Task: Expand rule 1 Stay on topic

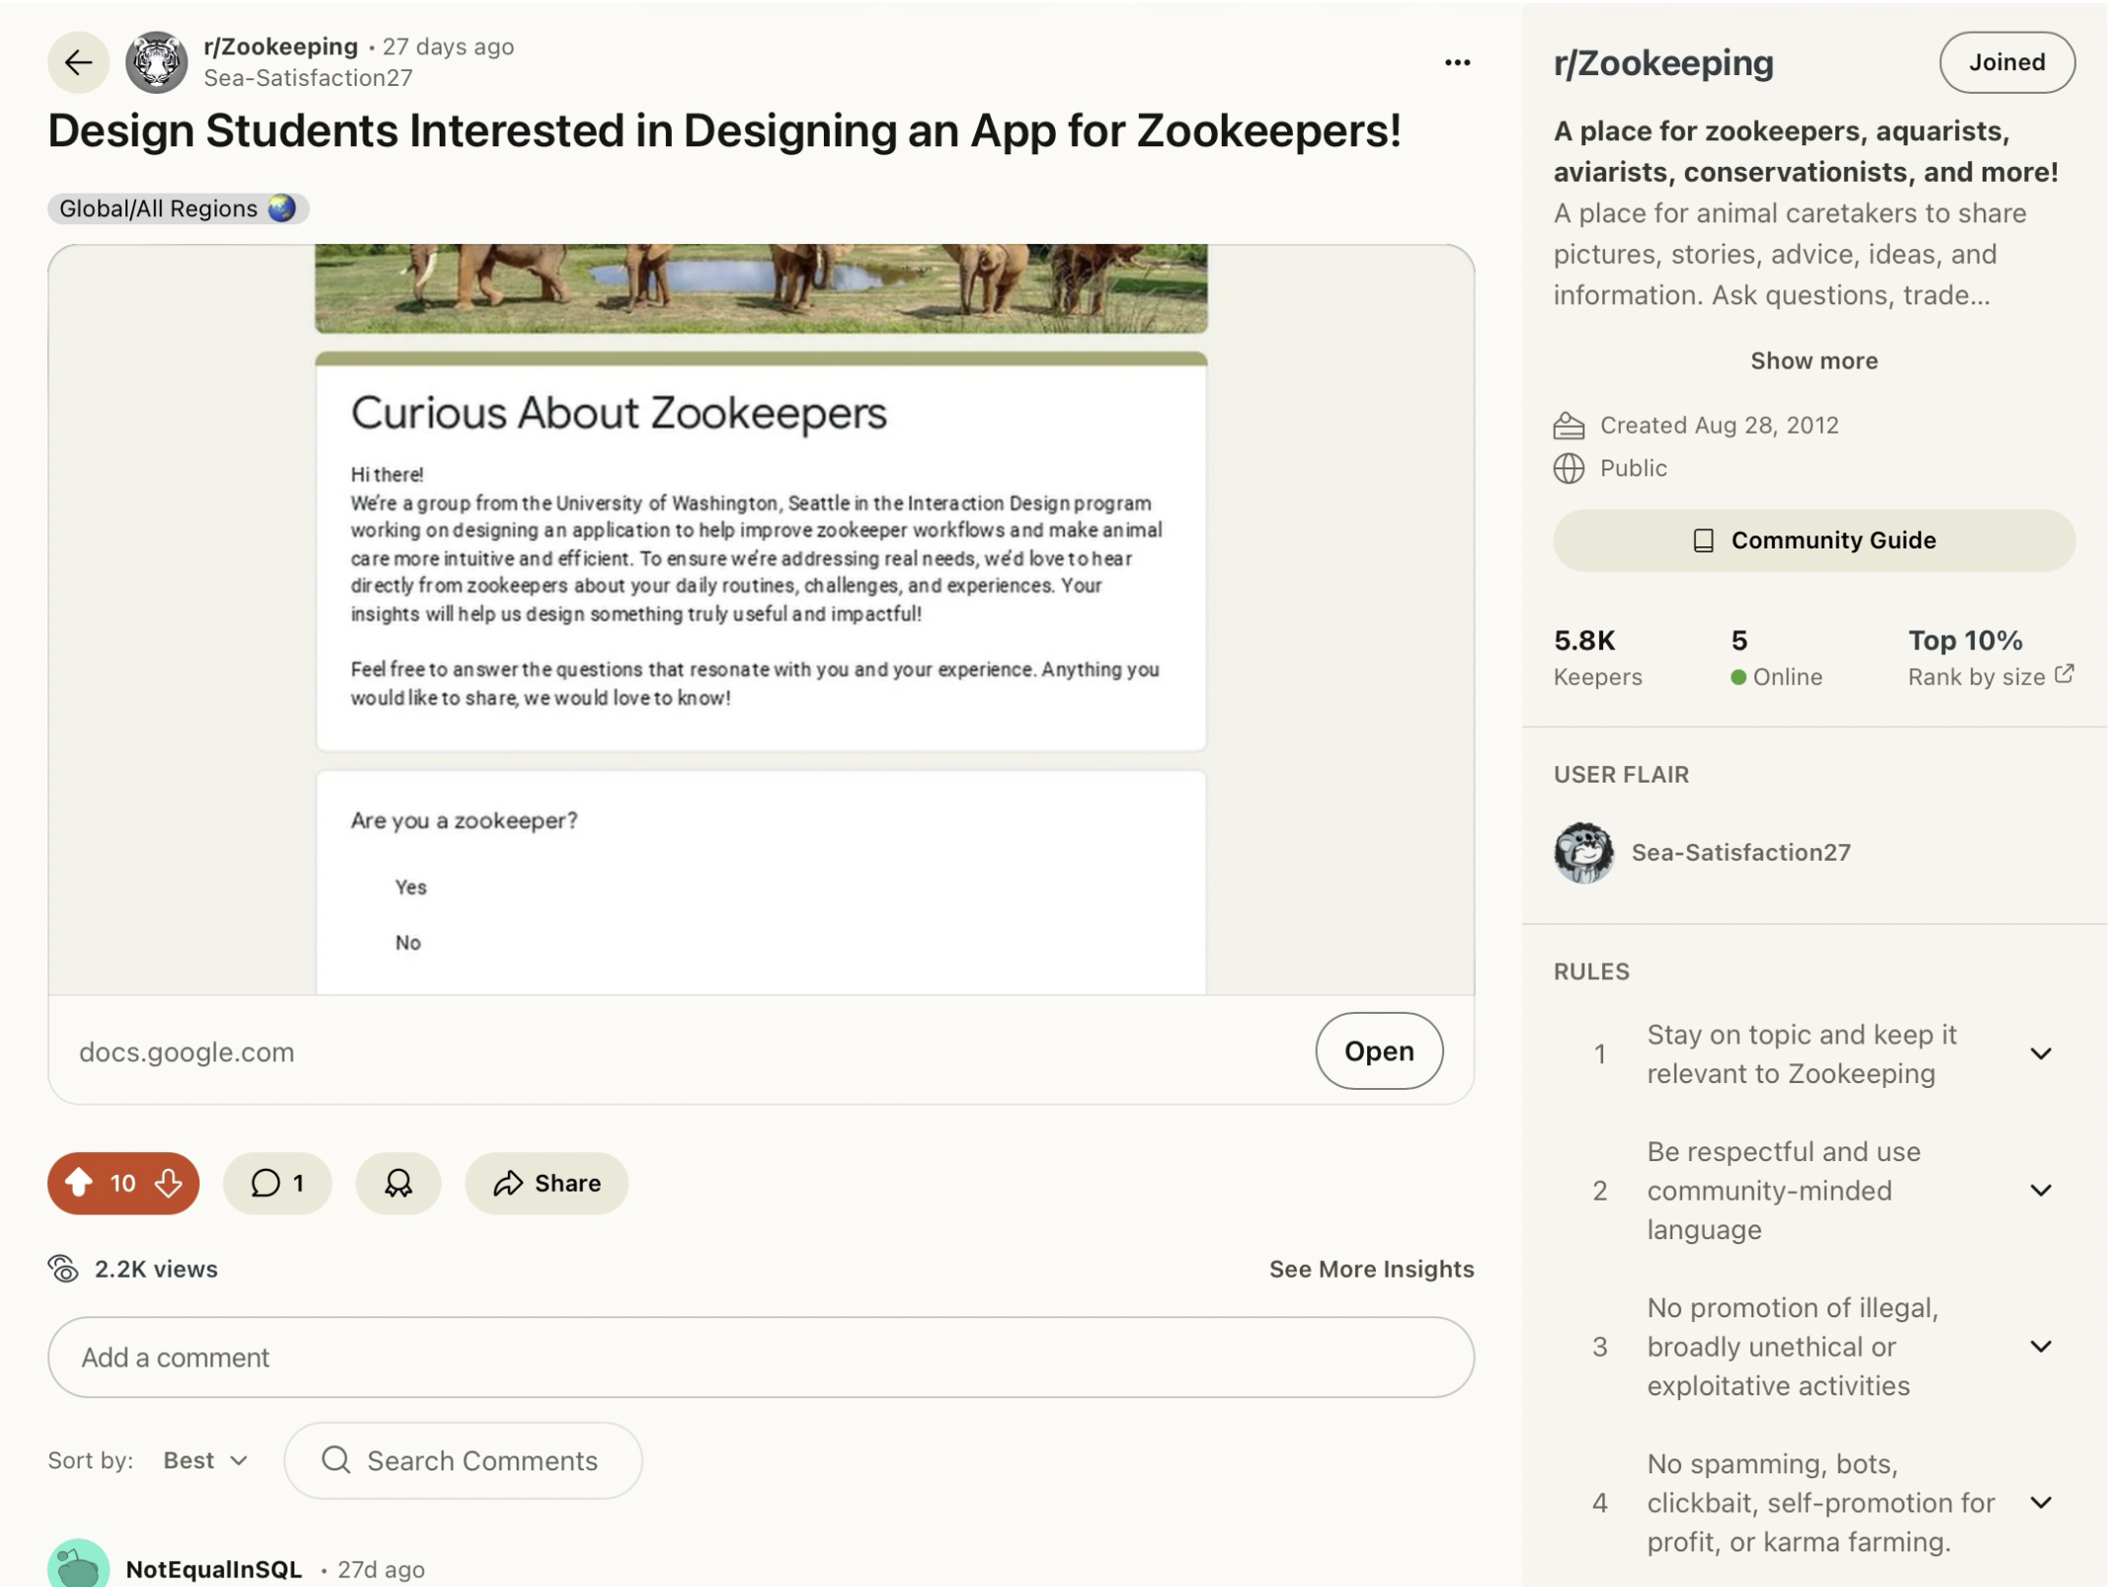Action: click(x=2040, y=1053)
